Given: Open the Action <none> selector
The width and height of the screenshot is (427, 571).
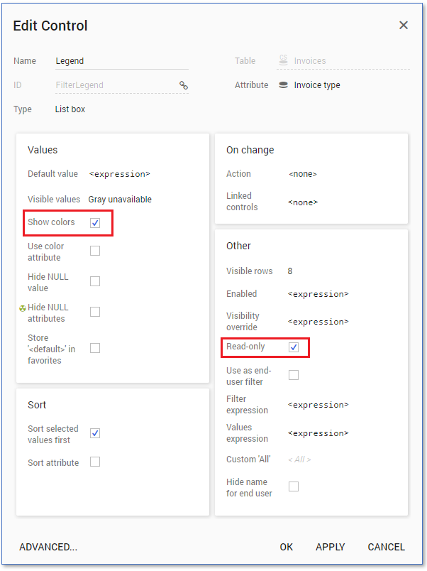Looking at the screenshot, I should tap(303, 174).
